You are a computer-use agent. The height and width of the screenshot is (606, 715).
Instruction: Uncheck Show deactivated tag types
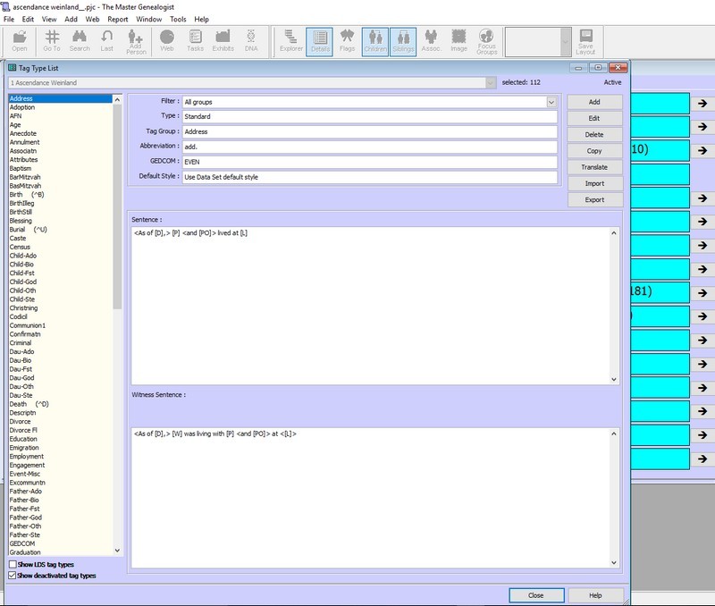pos(13,576)
